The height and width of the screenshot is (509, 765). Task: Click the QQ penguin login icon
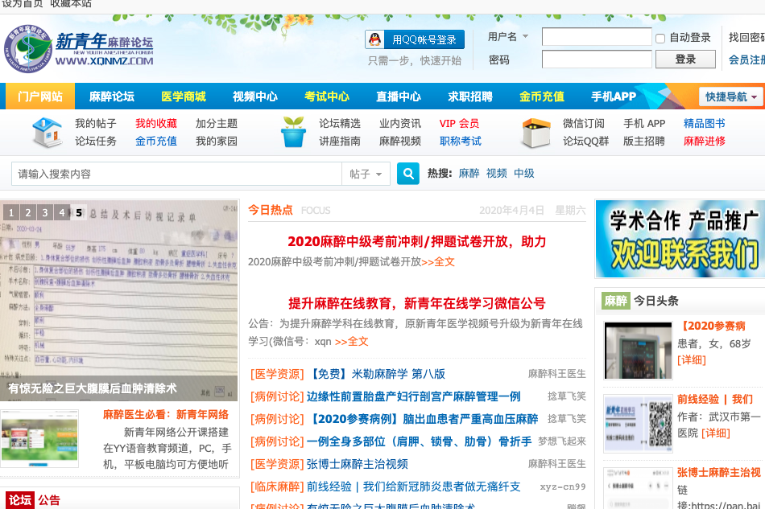(374, 39)
